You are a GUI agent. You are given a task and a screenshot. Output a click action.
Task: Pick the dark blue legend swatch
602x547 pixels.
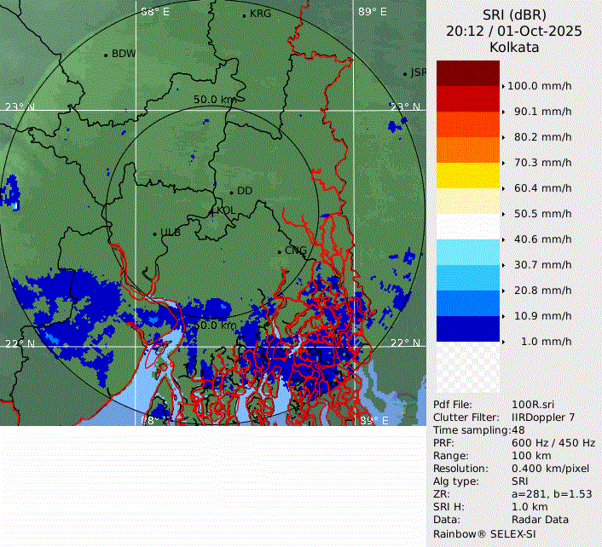click(467, 328)
